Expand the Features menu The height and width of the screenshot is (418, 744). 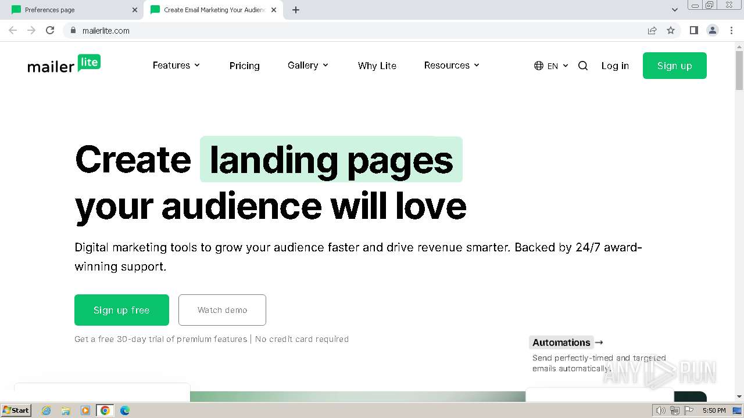point(177,66)
